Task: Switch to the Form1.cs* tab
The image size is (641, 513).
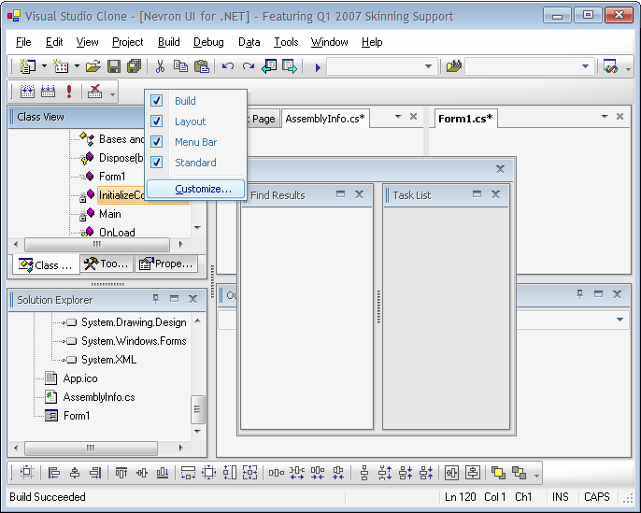Action: click(465, 119)
